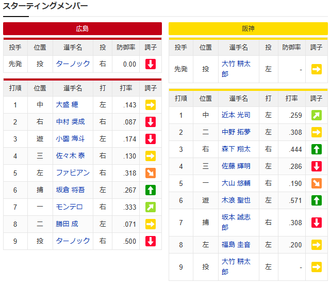Click position 遊 in 木浪 聖也 row
Viewport: 330px width, 283px height.
click(205, 200)
